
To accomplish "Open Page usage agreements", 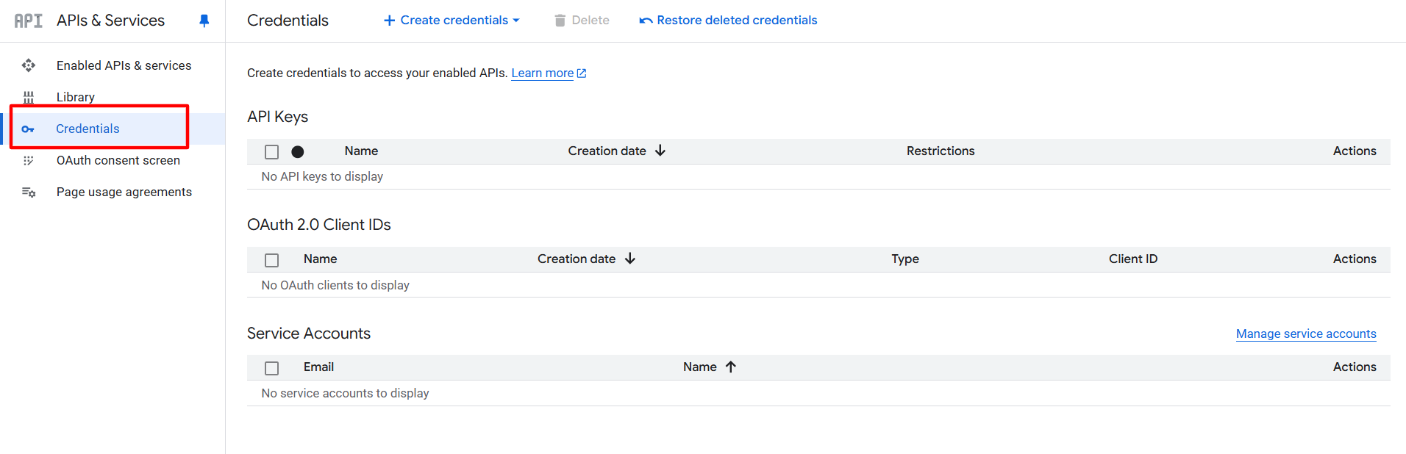I will (124, 192).
